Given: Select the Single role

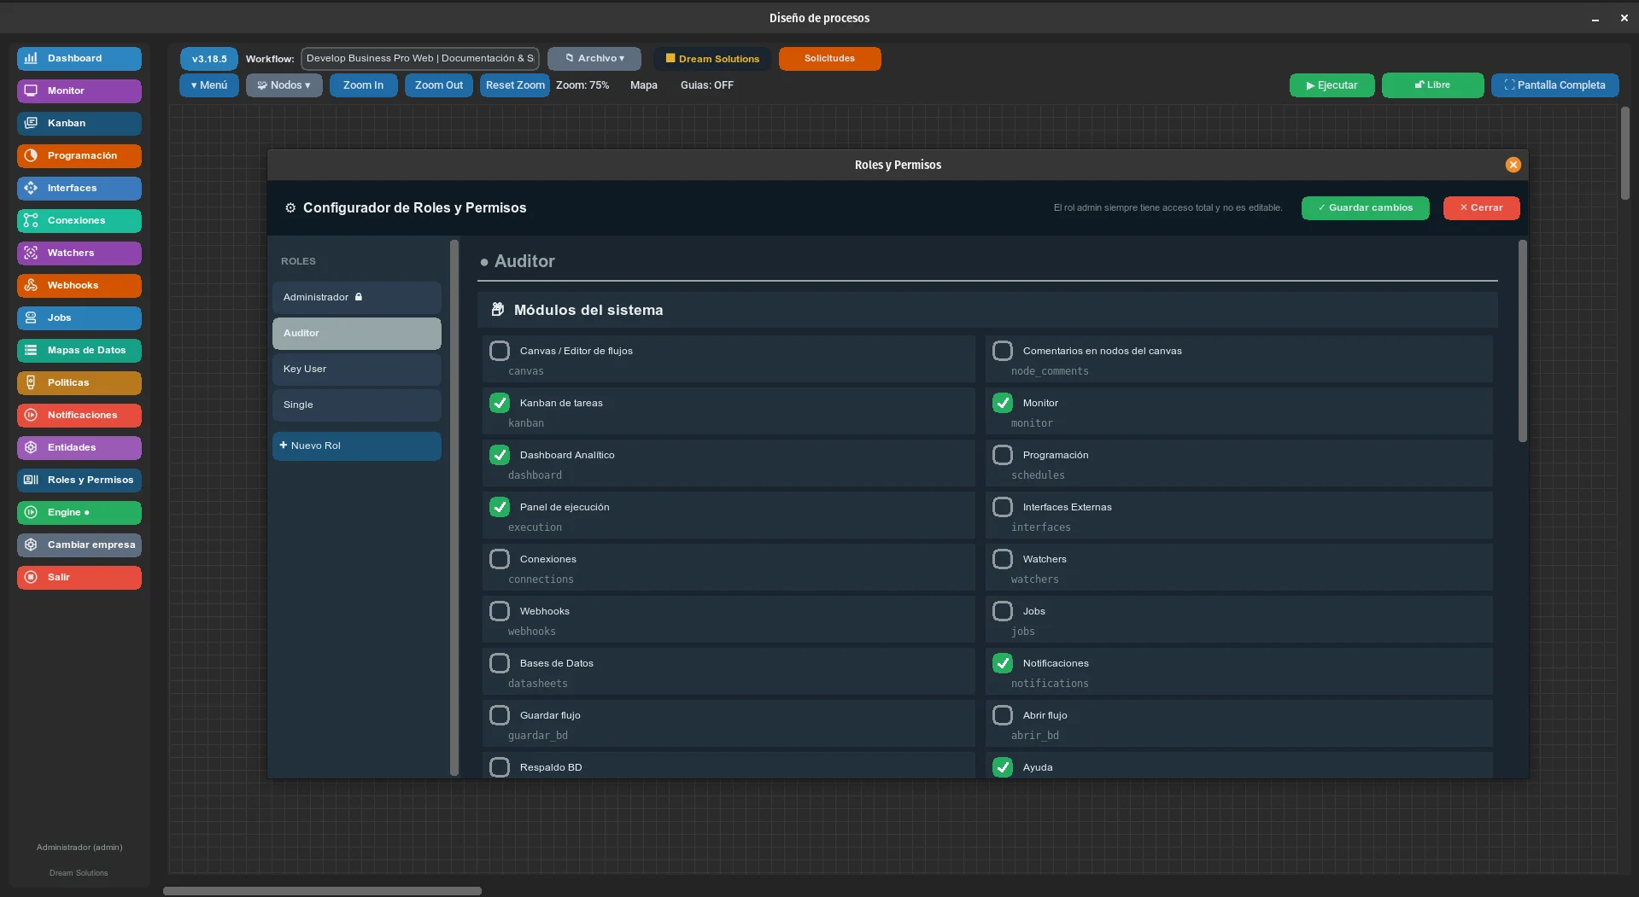Looking at the screenshot, I should click(357, 405).
